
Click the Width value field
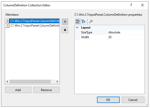pos(126,37)
